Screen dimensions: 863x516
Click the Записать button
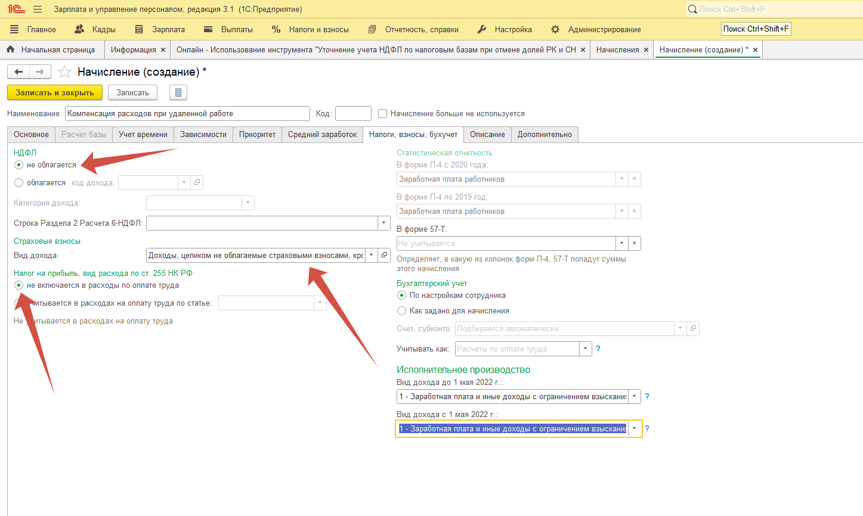[x=132, y=92]
